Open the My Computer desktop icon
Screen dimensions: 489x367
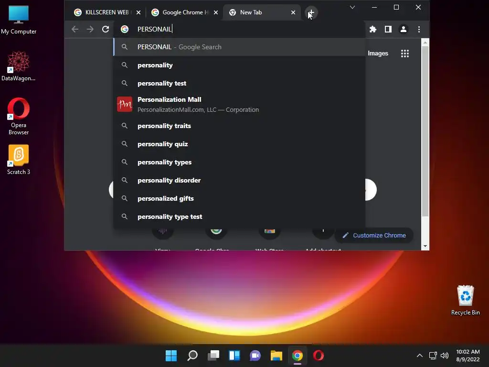click(x=19, y=20)
